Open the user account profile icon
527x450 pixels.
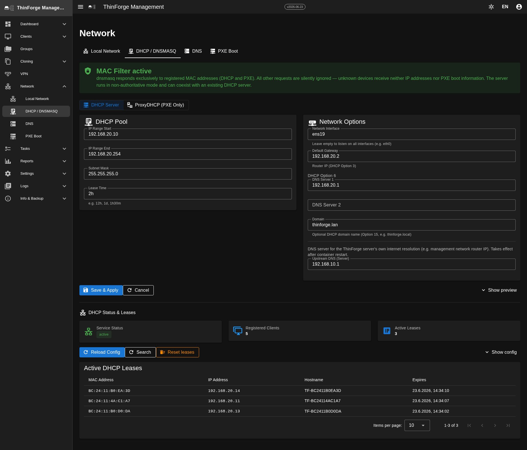click(519, 7)
